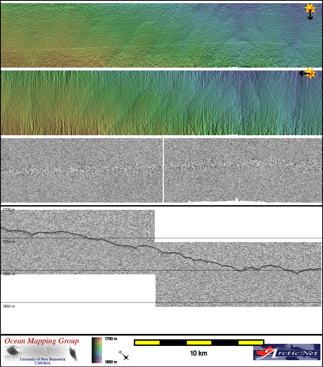The height and width of the screenshot is (367, 323).
Task: Click the 1850 m color legend label
Action: click(x=111, y=362)
